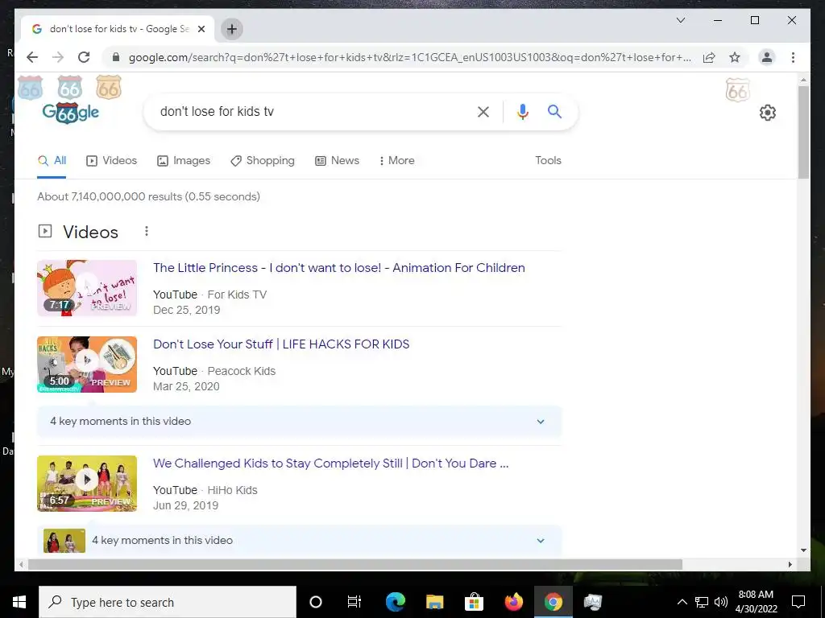
Task: Open We Challenged Kids video link
Action: [x=330, y=463]
